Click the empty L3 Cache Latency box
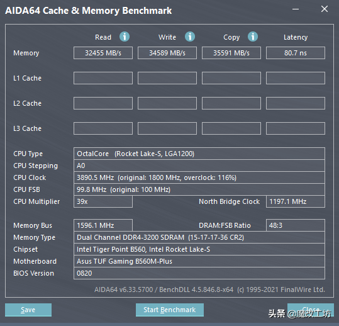339x326 pixels. [x=296, y=128]
